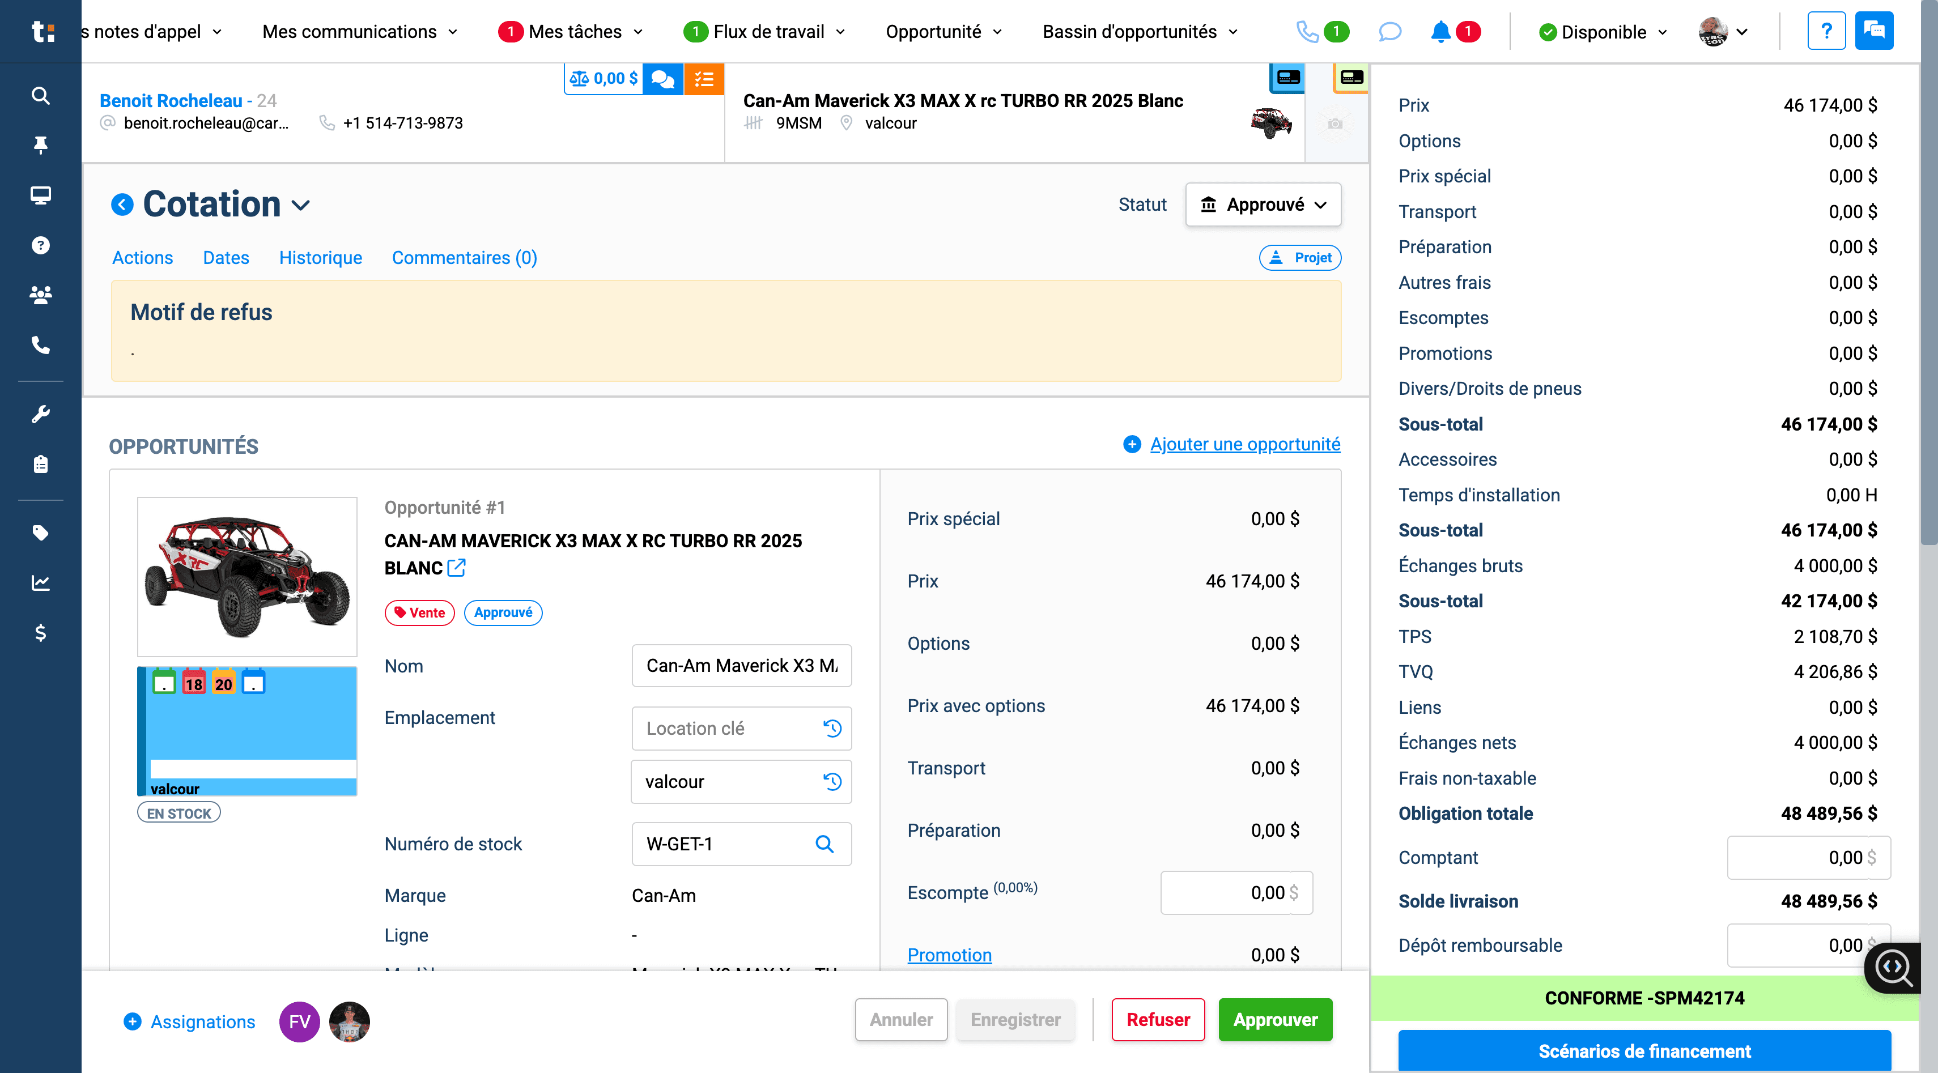
Task: Click the history icon in valcour field
Action: [x=832, y=781]
